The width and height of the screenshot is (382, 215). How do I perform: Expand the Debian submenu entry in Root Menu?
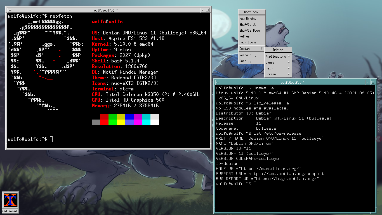pos(252,49)
